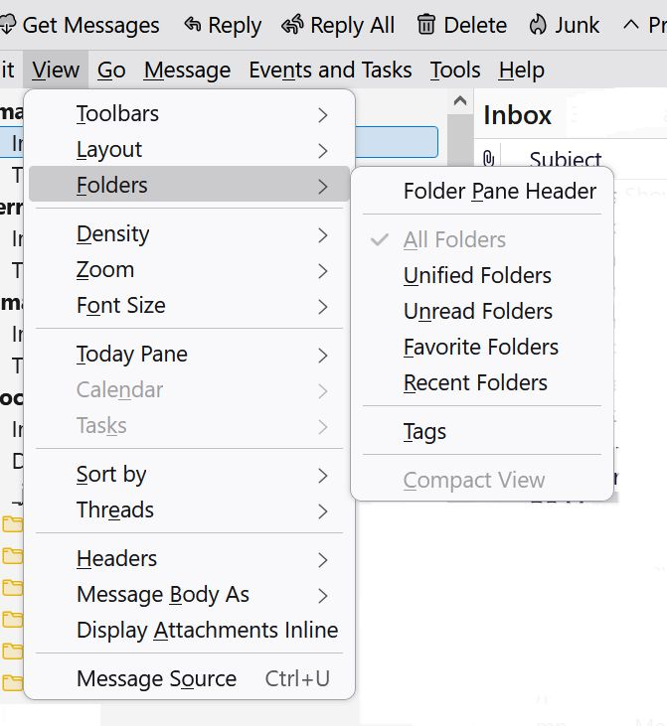Image resolution: width=667 pixels, height=726 pixels.
Task: Open the Folders submenu entry
Action: coord(189,185)
